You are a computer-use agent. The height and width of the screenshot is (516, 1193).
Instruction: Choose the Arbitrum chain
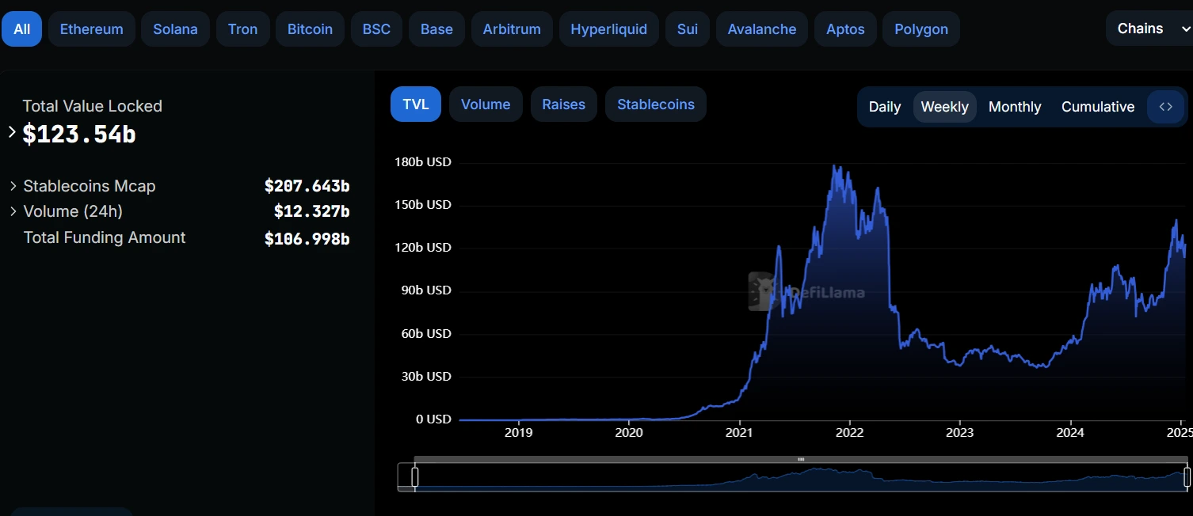tap(512, 29)
